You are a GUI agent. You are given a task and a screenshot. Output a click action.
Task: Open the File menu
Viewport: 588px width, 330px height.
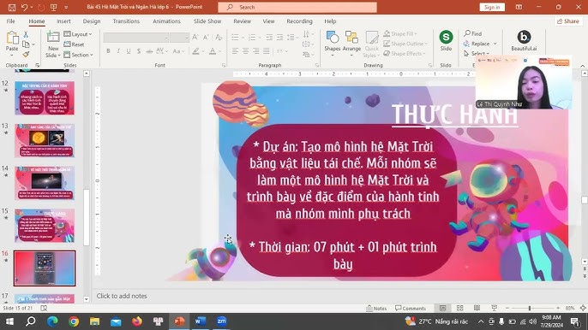click(11, 21)
